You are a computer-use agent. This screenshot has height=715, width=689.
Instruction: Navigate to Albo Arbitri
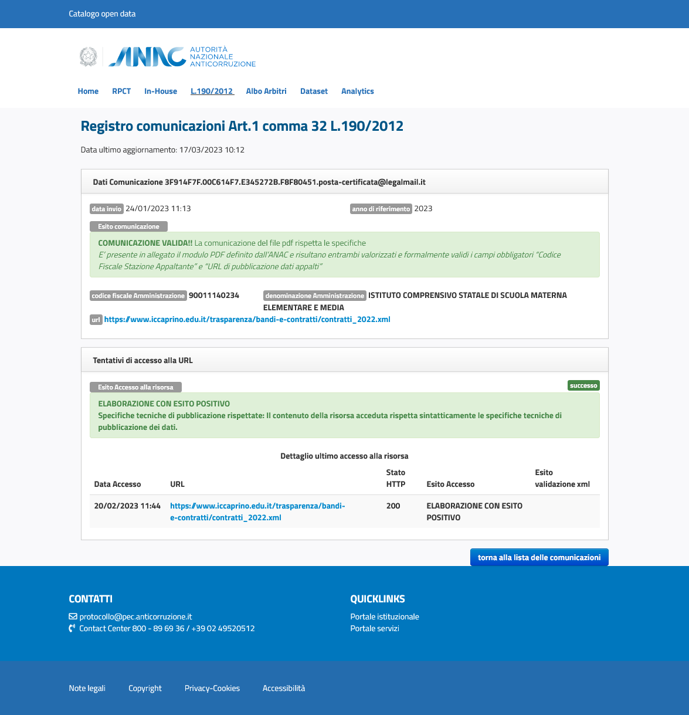[x=266, y=91]
